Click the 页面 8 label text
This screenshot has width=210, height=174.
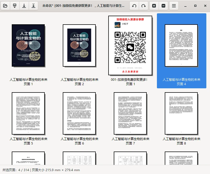click(181, 143)
